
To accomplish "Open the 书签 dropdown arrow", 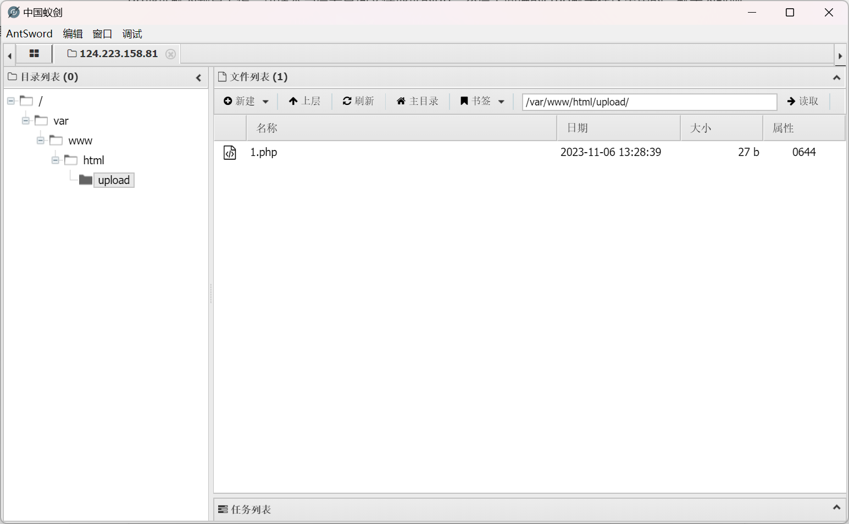I will point(501,102).
